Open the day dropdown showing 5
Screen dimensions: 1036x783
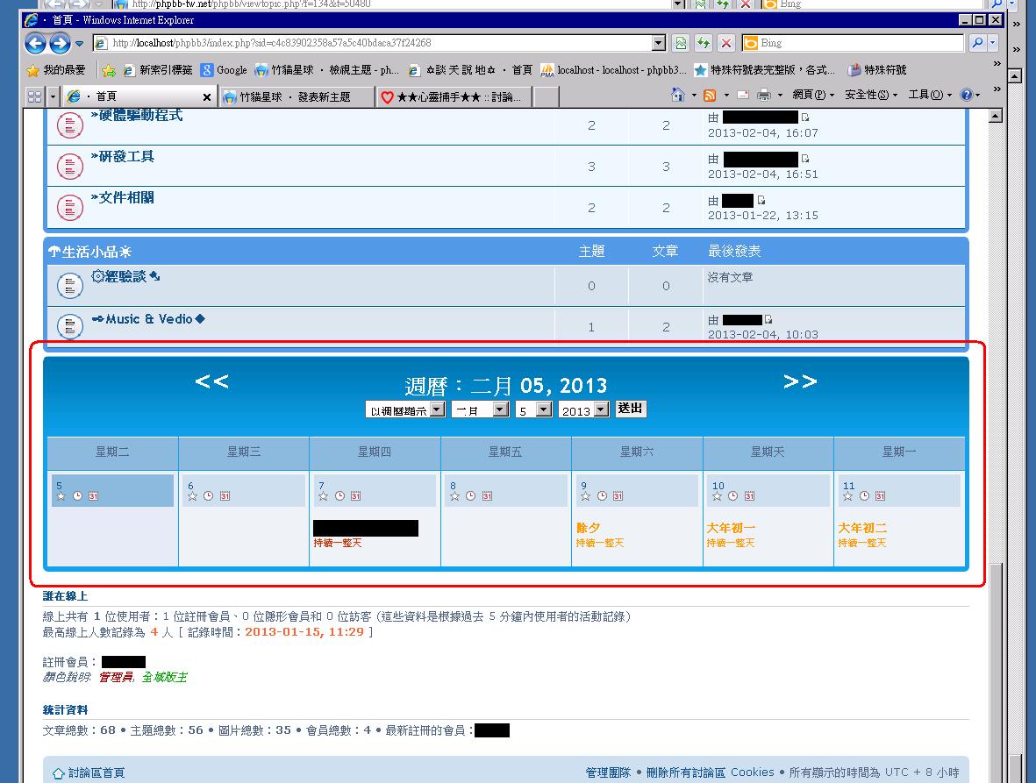[x=534, y=410]
